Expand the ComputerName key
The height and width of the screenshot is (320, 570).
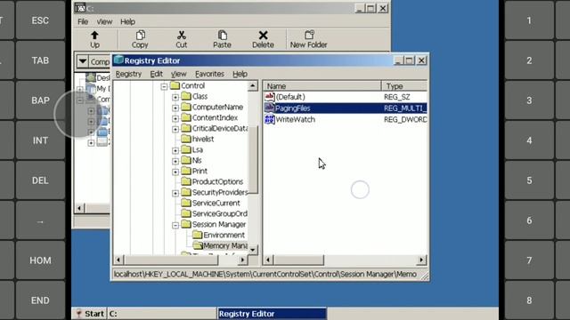(175, 108)
